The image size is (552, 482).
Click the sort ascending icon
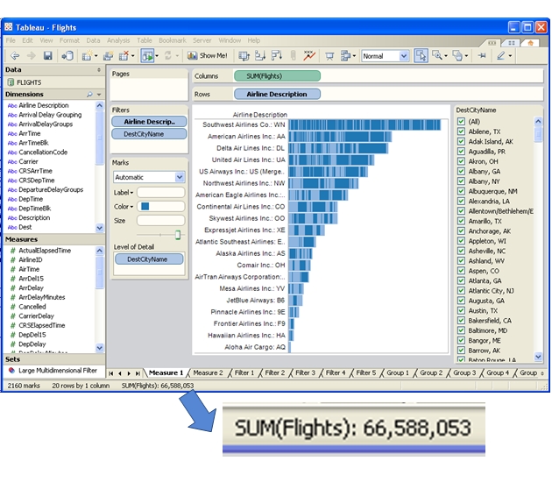[260, 55]
